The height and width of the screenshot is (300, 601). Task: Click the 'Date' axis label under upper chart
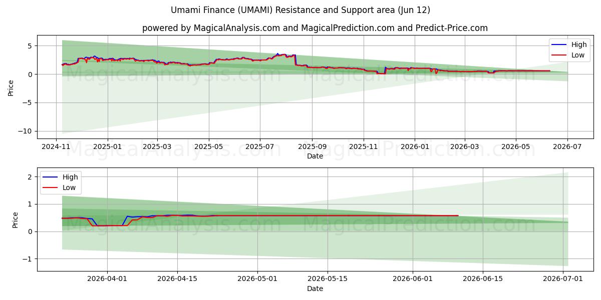click(315, 156)
